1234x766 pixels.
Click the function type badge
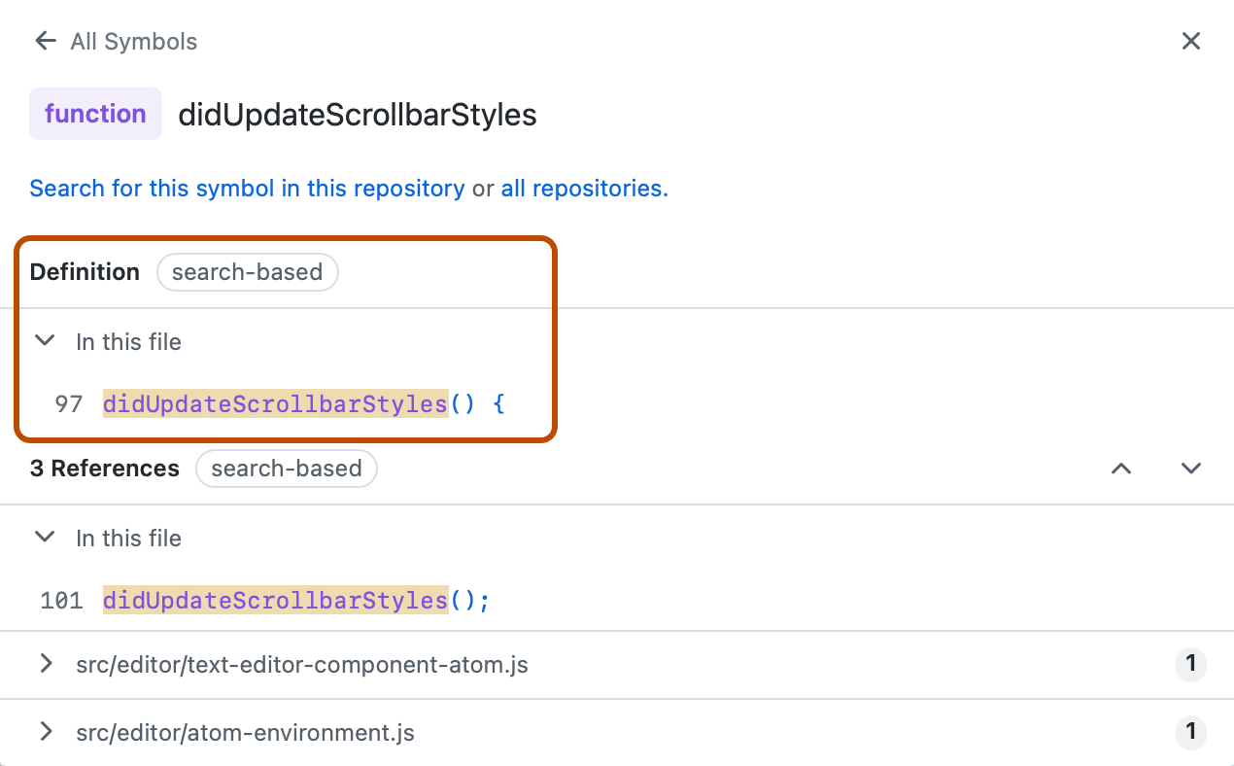coord(95,114)
